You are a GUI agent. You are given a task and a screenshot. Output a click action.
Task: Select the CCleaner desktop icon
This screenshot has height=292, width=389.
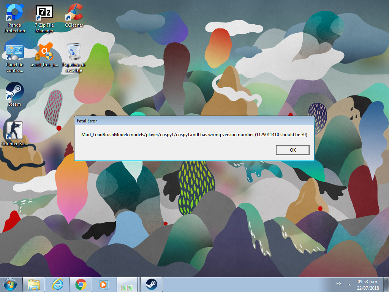[x=74, y=16]
